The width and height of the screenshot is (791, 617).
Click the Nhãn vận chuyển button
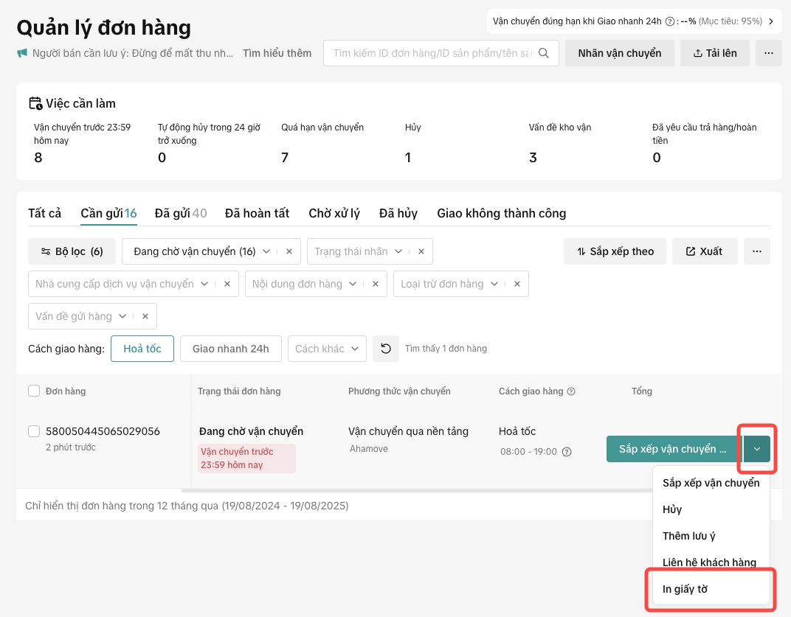tap(619, 53)
